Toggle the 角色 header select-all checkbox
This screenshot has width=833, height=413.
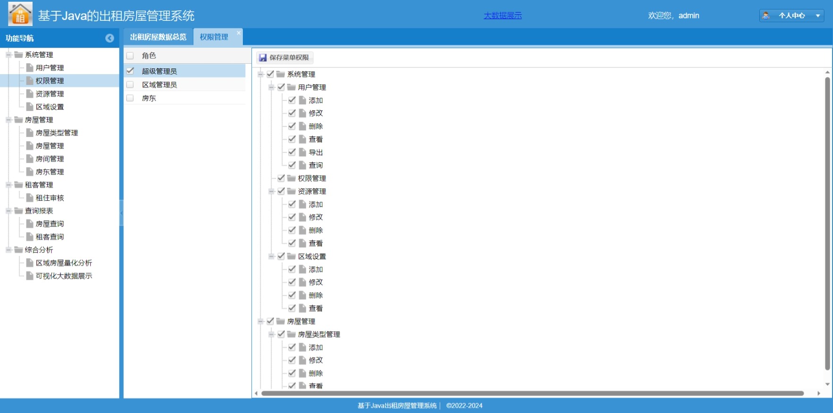tap(130, 56)
